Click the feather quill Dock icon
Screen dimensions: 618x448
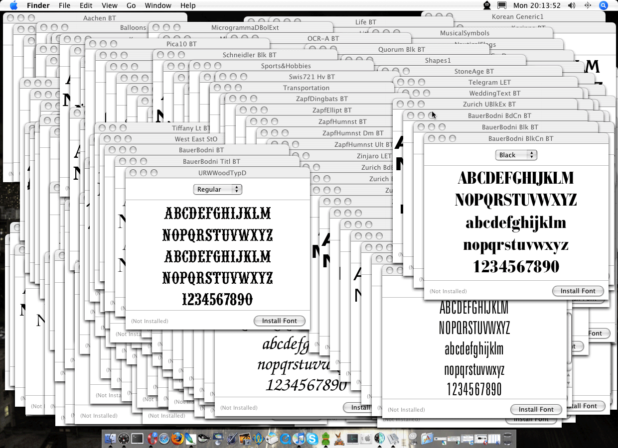click(191, 439)
